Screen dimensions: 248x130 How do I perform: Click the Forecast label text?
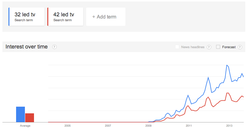229,47
